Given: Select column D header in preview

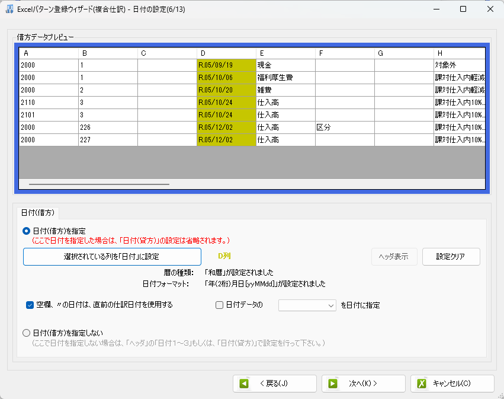Looking at the screenshot, I should click(x=226, y=53).
